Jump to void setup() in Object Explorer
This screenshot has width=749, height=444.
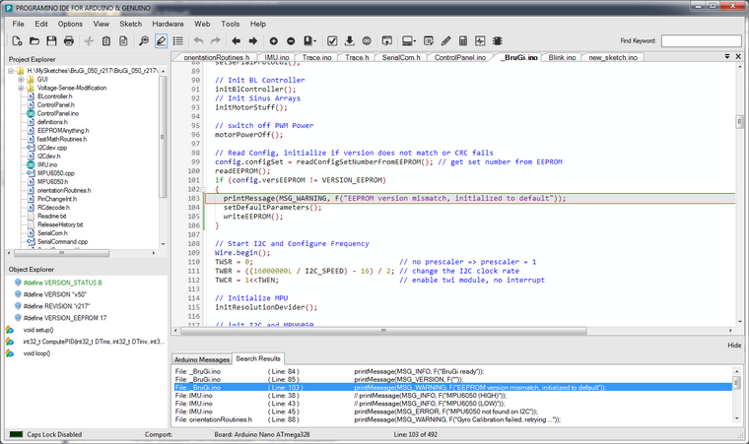click(x=38, y=330)
